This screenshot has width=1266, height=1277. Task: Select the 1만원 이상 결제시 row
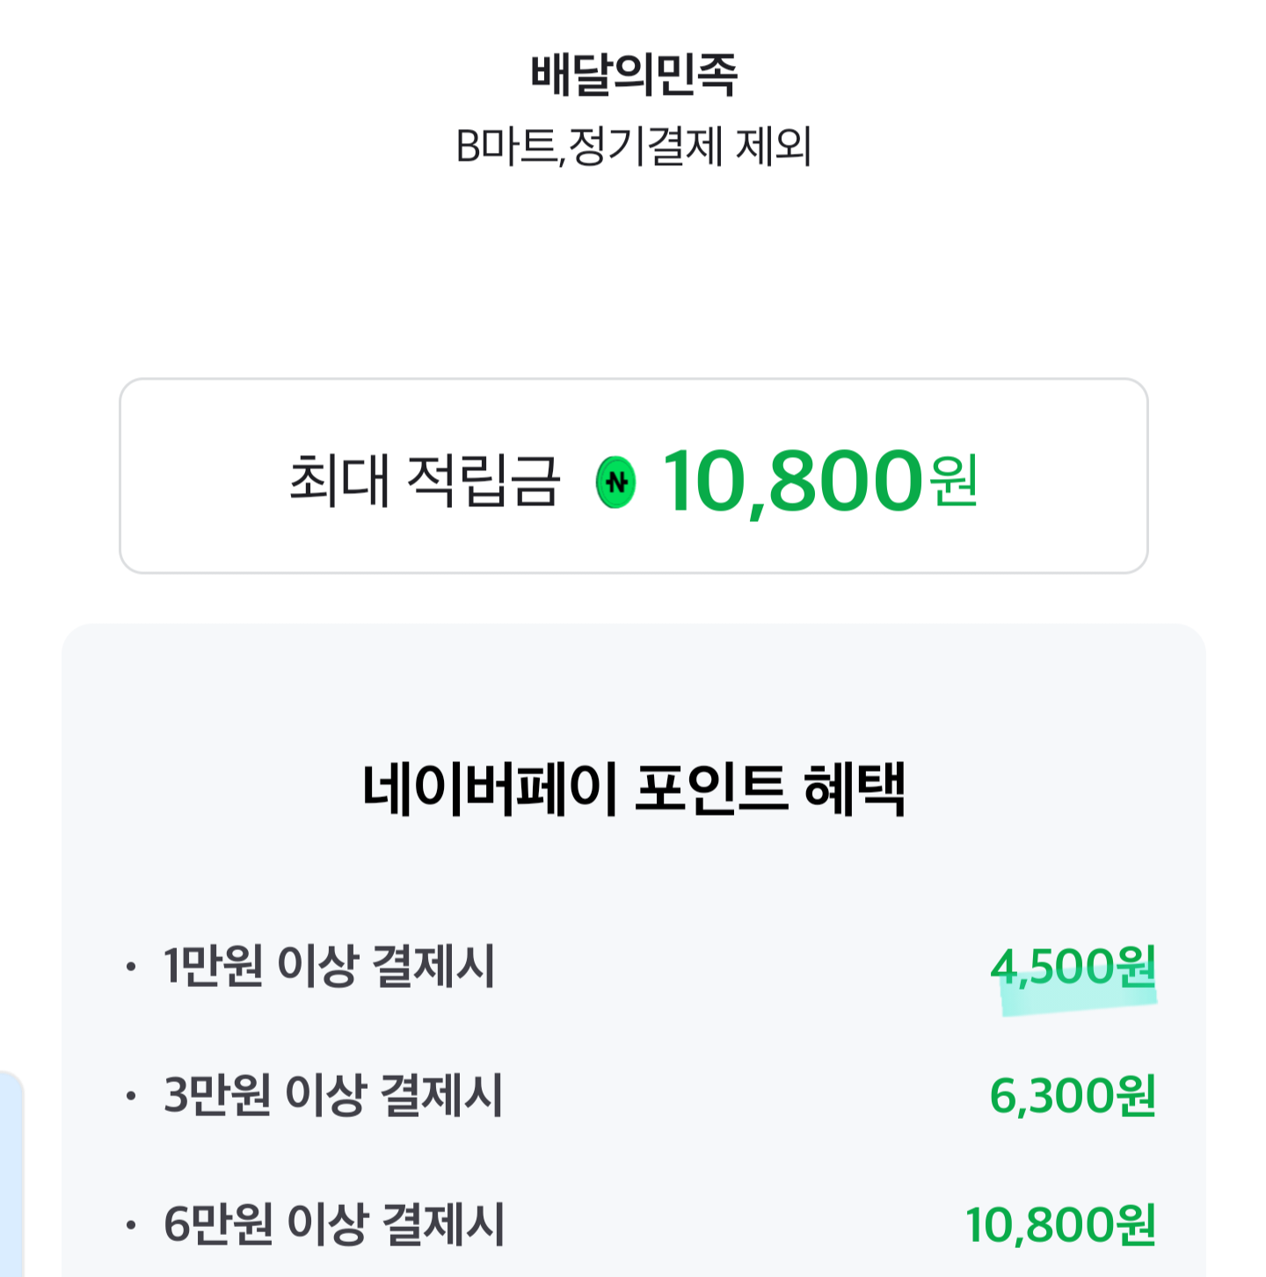point(329,966)
